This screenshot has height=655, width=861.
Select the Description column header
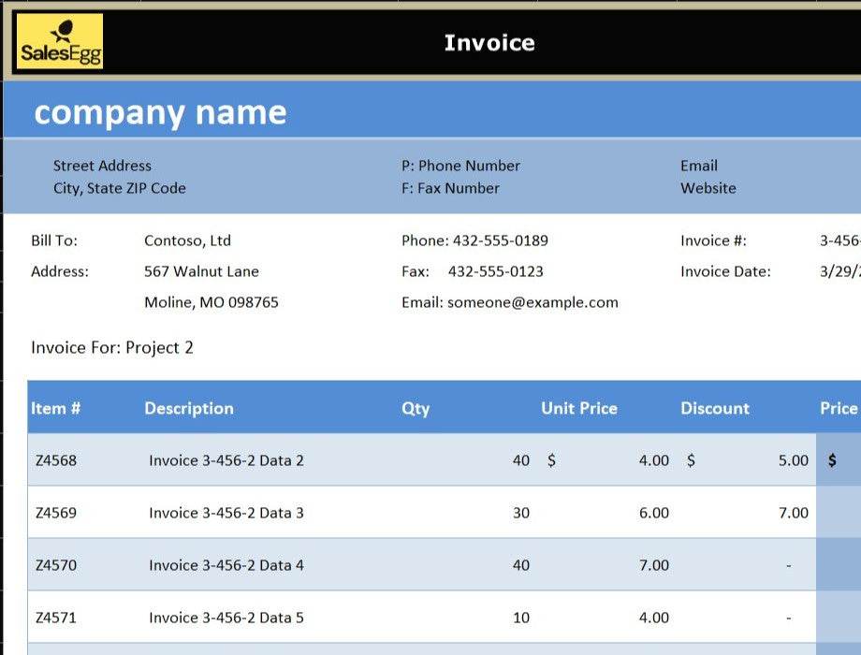[x=189, y=408]
